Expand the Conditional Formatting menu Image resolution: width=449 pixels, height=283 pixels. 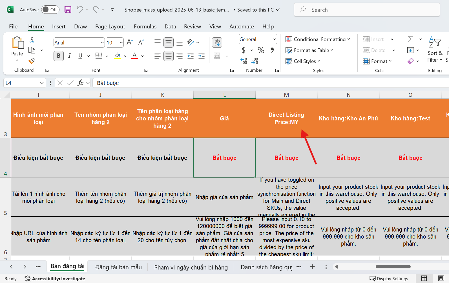pos(318,39)
